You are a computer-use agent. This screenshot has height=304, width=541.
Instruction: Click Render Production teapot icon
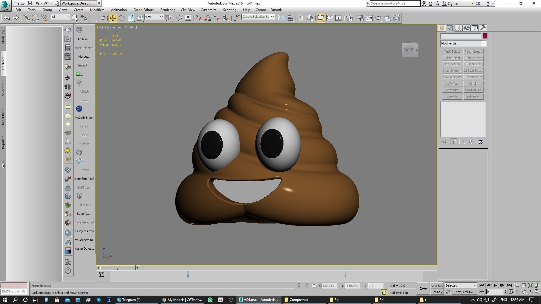pyautogui.click(x=378, y=18)
